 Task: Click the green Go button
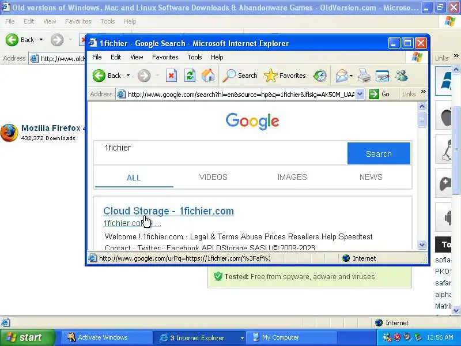tap(379, 94)
